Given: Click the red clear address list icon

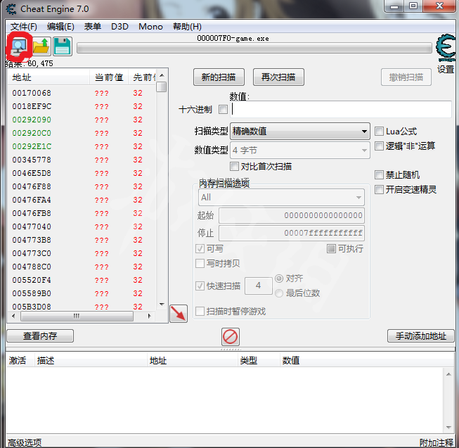Looking at the screenshot, I should tap(231, 336).
